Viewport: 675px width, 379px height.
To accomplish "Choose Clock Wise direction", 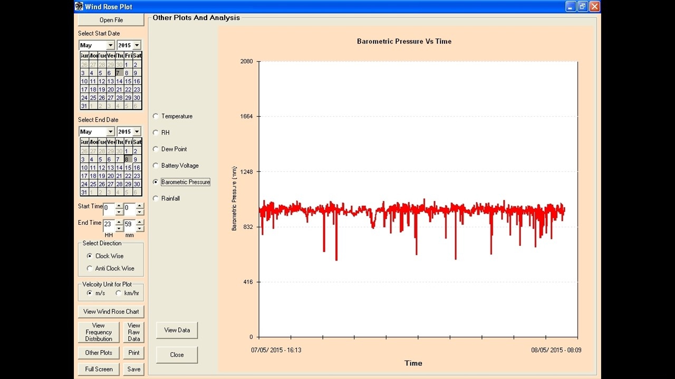I will (x=90, y=256).
